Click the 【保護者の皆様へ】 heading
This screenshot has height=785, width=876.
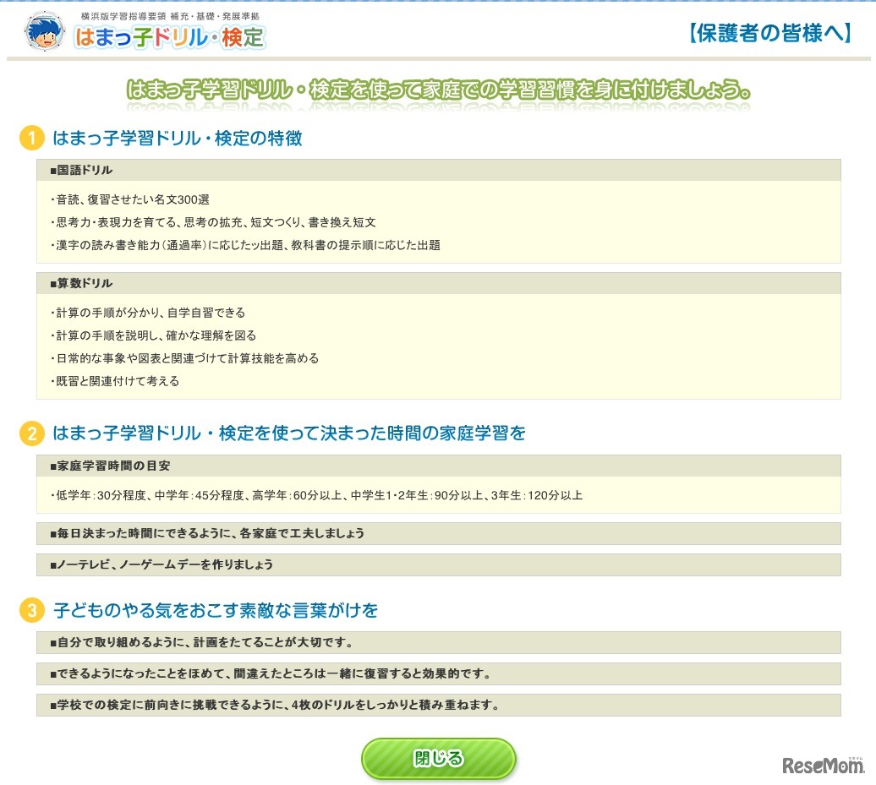pyautogui.click(x=770, y=33)
